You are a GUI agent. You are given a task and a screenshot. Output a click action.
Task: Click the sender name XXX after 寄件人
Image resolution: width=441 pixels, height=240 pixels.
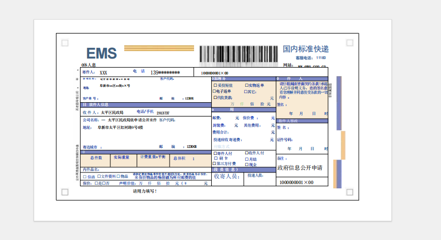(x=103, y=73)
